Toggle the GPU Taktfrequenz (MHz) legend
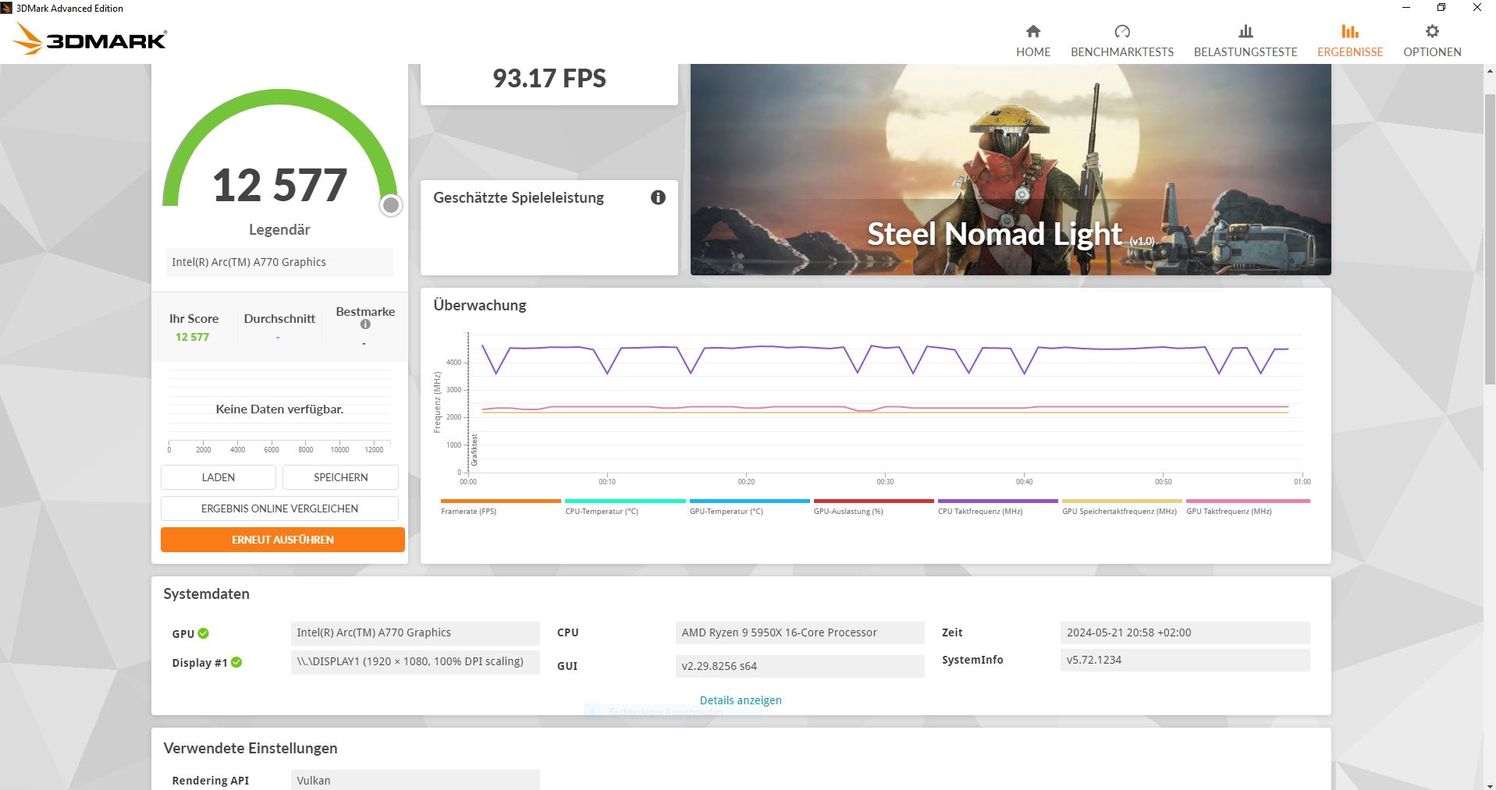This screenshot has width=1496, height=790. (x=1248, y=506)
